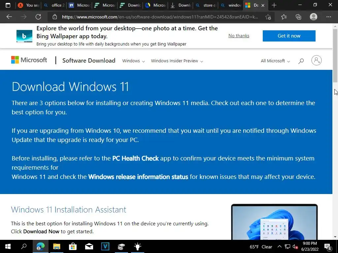Click the browser profile avatar
Screen dimensions: 338x253
pos(314,17)
